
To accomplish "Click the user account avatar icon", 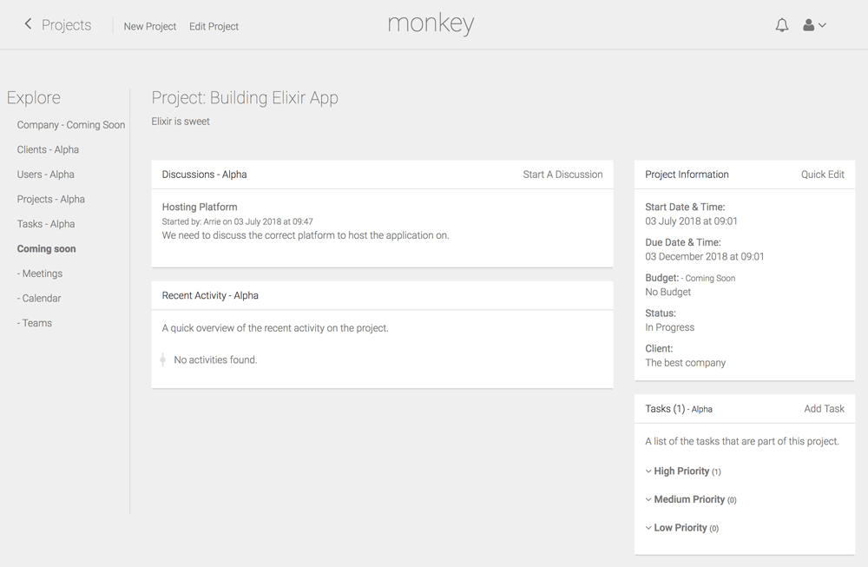I will (806, 24).
